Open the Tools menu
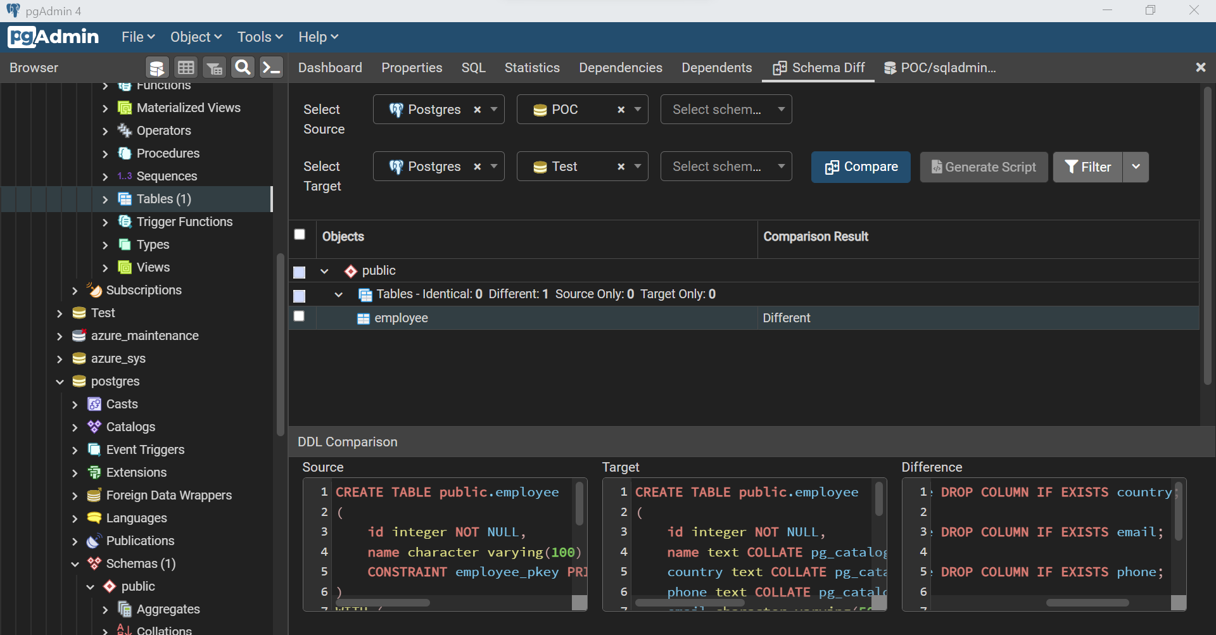The height and width of the screenshot is (635, 1216). click(260, 37)
